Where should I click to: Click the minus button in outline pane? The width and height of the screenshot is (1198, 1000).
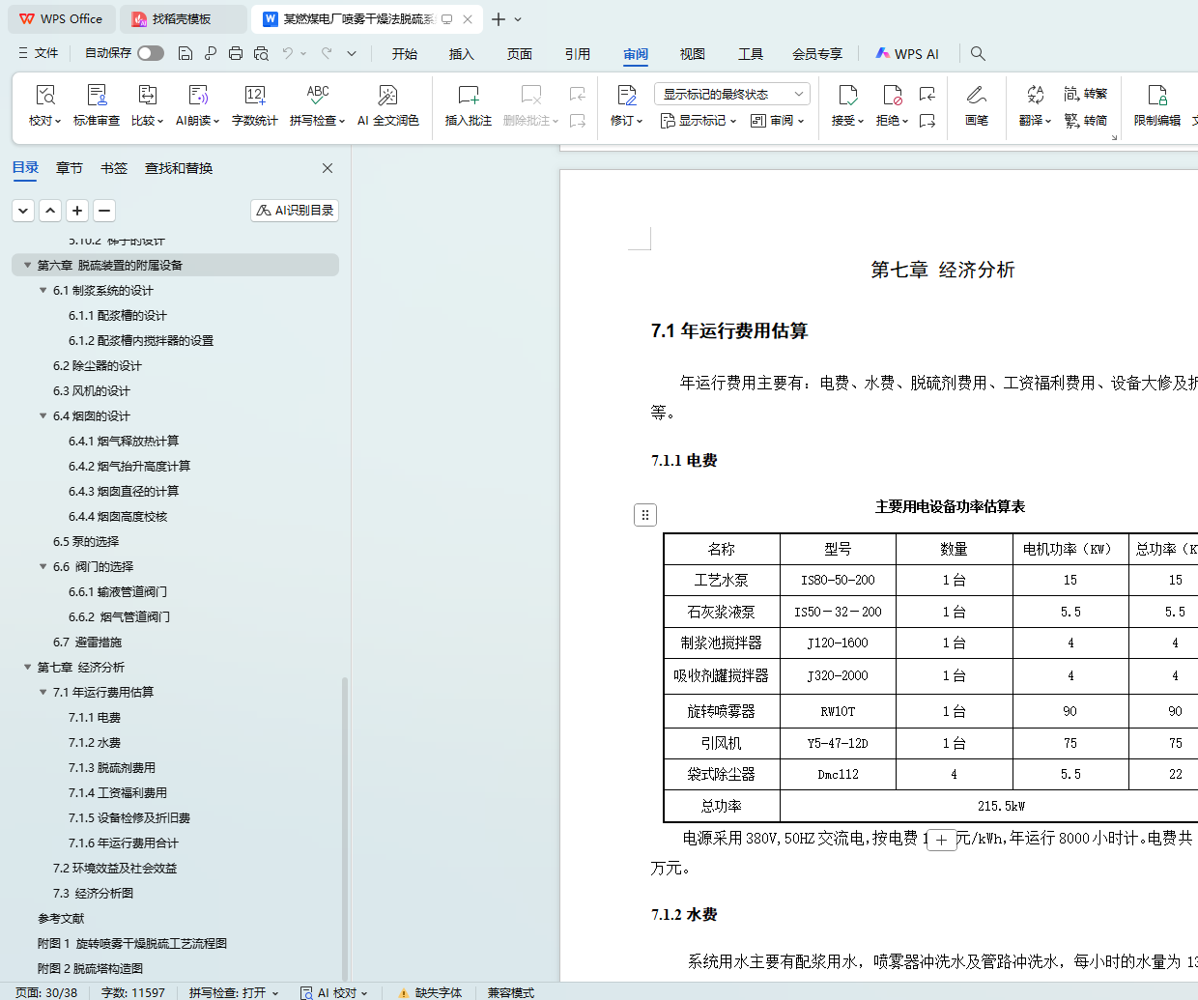104,211
